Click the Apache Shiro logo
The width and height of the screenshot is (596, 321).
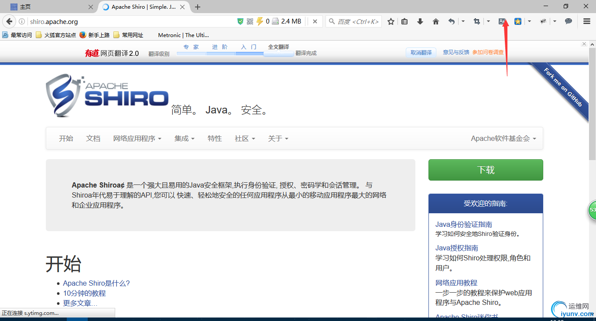click(x=107, y=95)
